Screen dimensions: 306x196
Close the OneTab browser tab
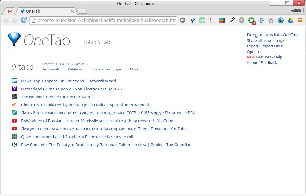pyautogui.click(x=72, y=11)
